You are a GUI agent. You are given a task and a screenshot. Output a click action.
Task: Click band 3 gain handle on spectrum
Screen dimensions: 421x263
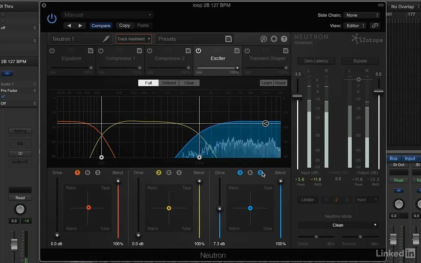pyautogui.click(x=265, y=124)
